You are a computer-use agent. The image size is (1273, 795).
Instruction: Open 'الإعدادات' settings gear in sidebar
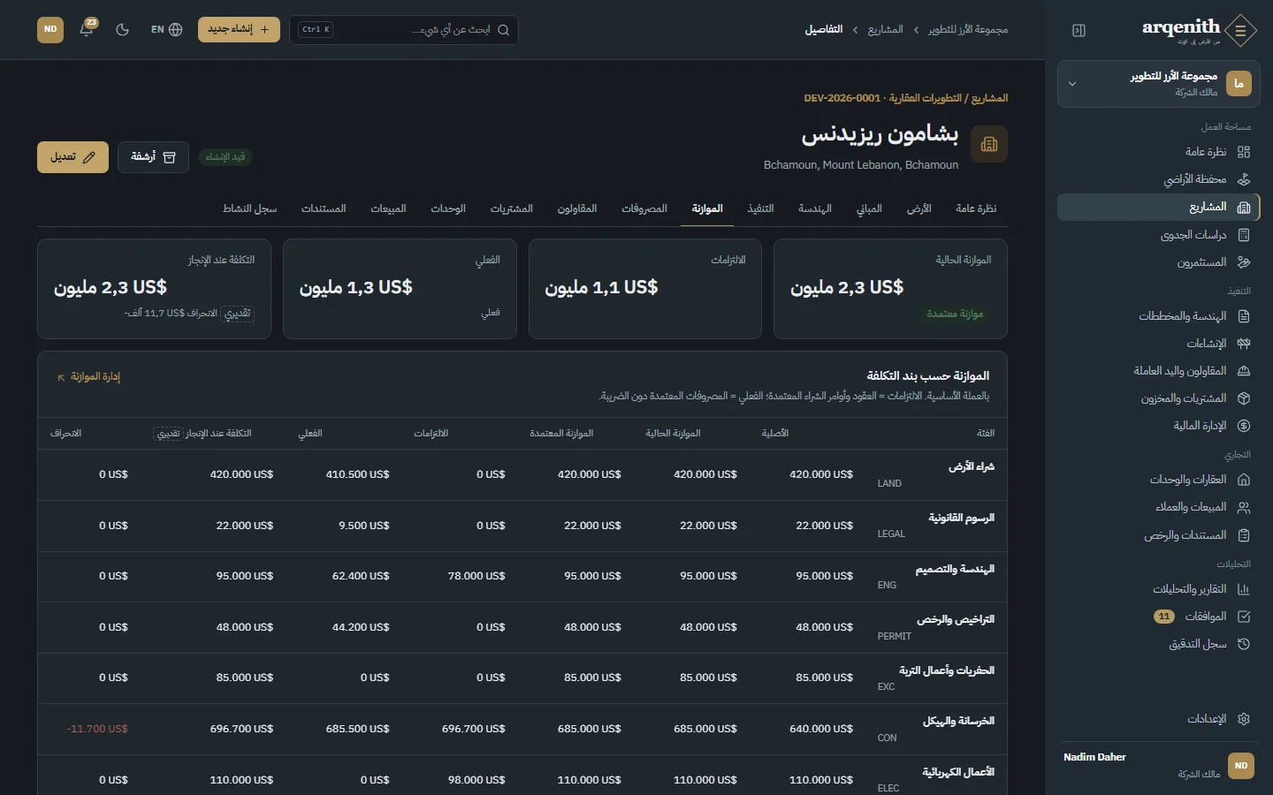(x=1244, y=719)
